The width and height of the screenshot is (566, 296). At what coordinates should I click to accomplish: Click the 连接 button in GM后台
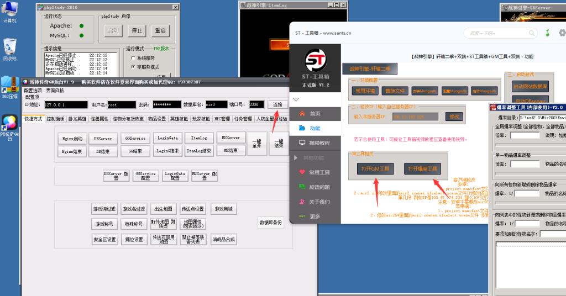point(277,104)
